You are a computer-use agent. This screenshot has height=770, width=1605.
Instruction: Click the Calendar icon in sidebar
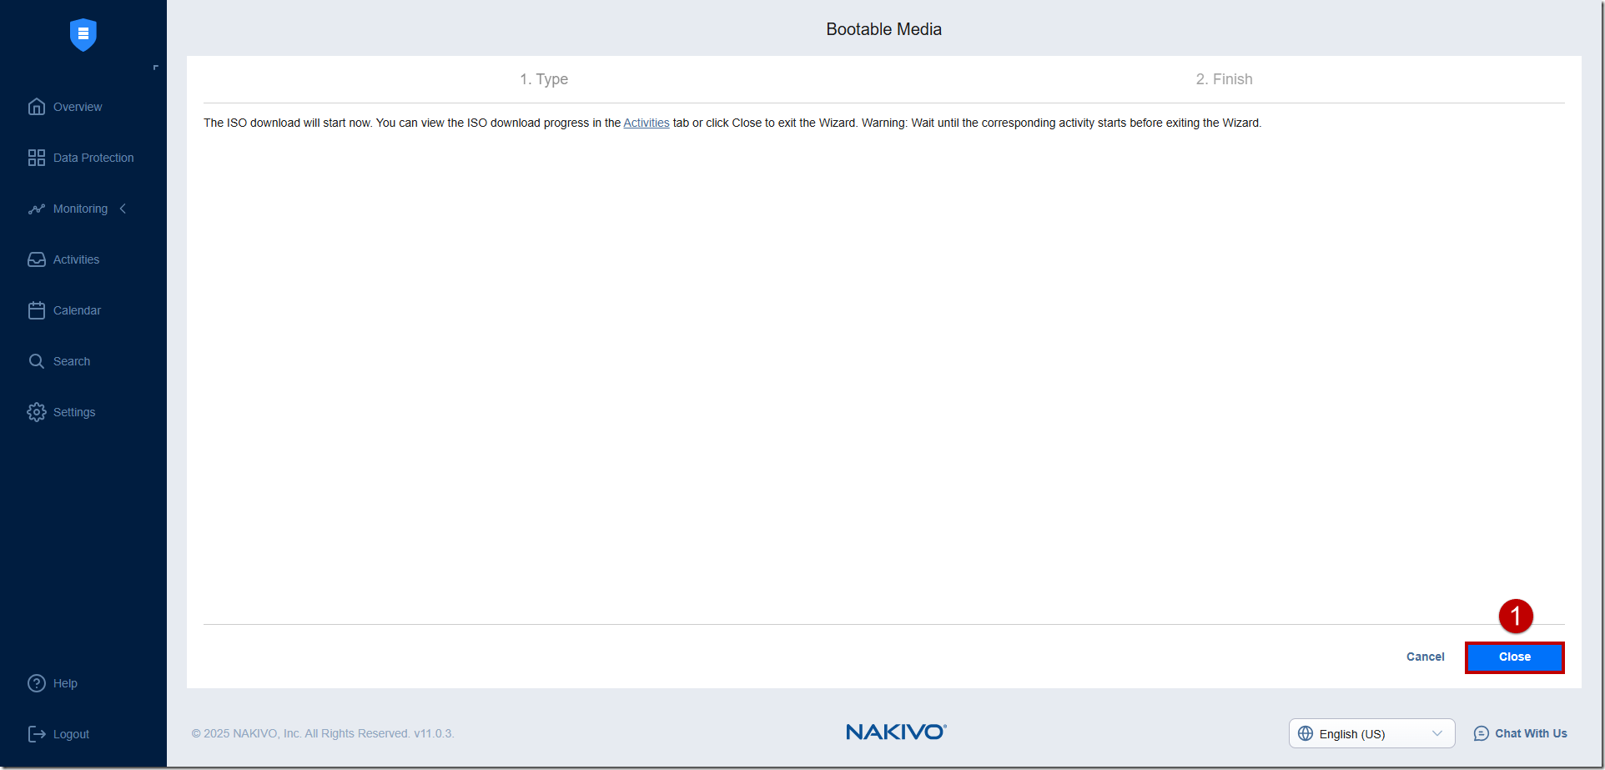pos(37,310)
